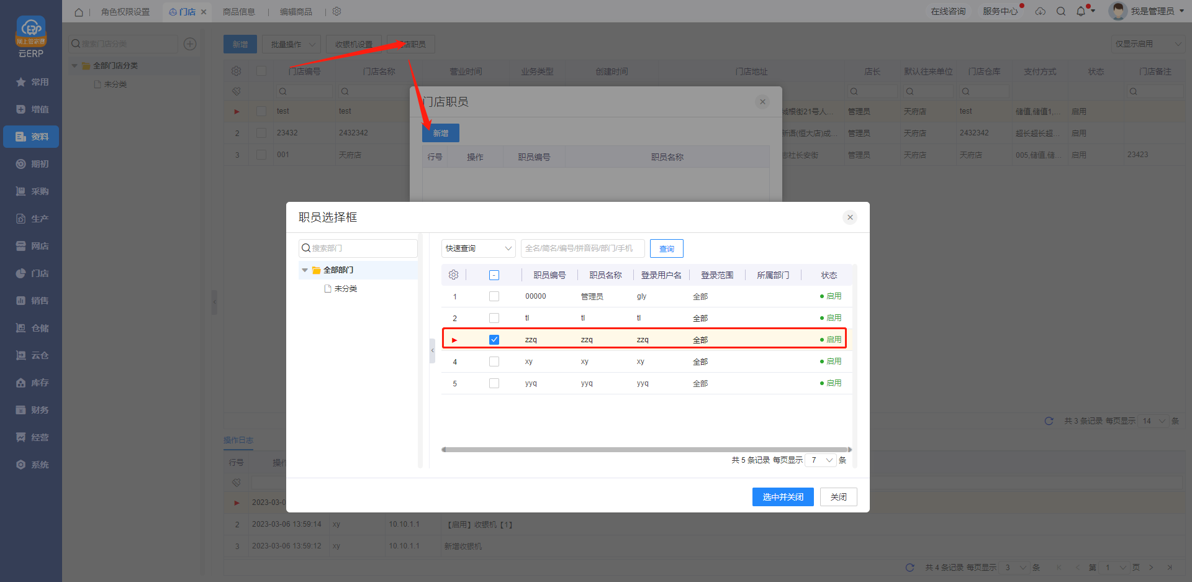This screenshot has width=1192, height=582.
Task: Close the 职员选择框 dialog
Action: 850,217
